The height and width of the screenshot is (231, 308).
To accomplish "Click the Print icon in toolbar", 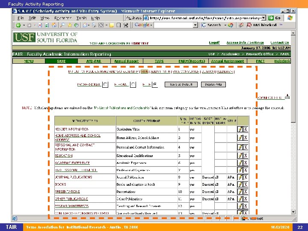I will pyautogui.click(x=94, y=25).
